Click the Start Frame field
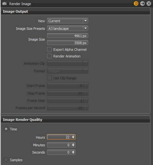This screenshot has width=153, height=165. [68, 85]
